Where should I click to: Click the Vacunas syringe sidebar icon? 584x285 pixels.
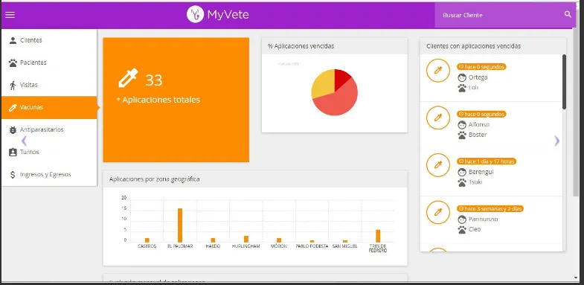(x=13, y=107)
